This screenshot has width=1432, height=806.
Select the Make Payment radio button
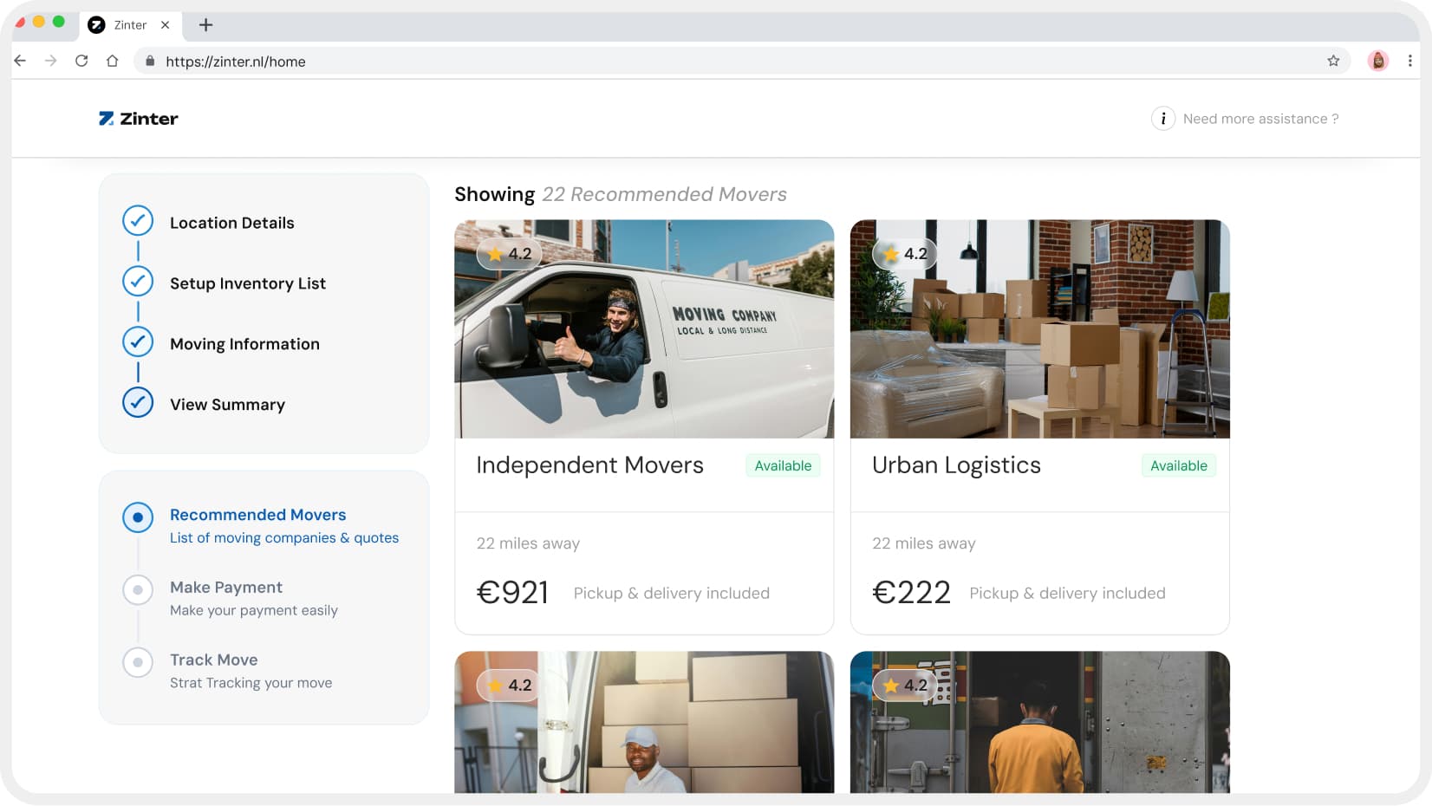click(138, 589)
